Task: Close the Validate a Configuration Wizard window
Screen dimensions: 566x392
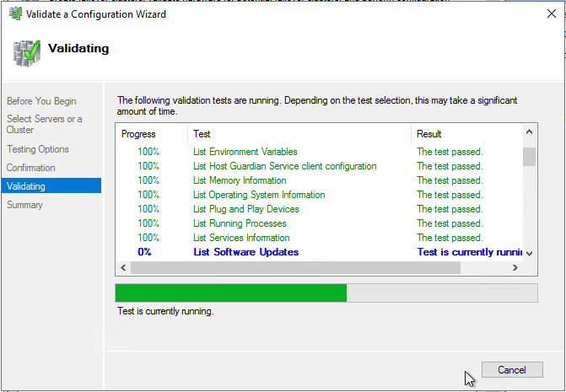Action: point(551,14)
